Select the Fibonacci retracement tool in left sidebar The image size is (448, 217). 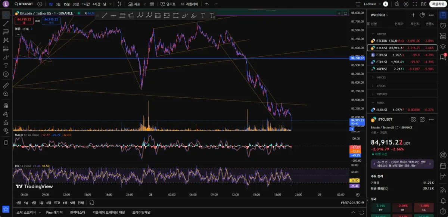click(6, 32)
